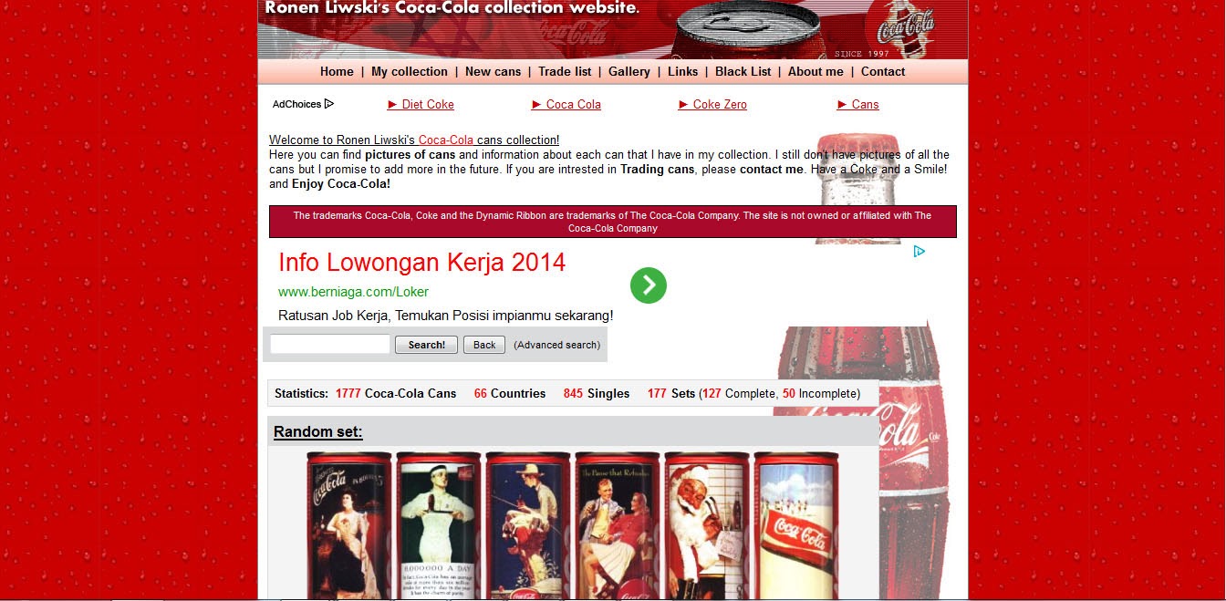Select the Santa Claus can thumbnail
Screen dimensions: 1226x601
[706, 525]
